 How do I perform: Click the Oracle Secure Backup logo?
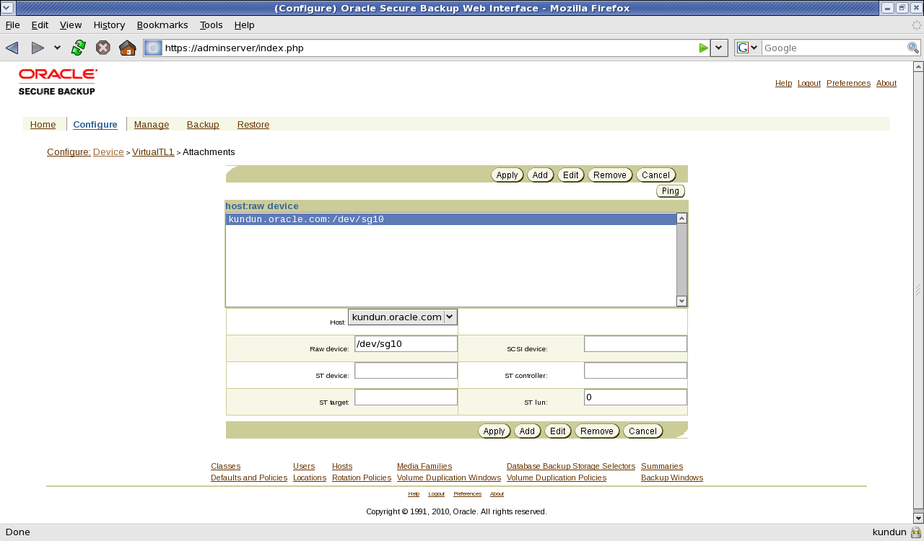pyautogui.click(x=58, y=81)
